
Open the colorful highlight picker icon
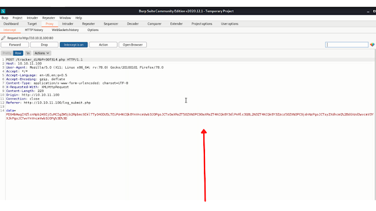coord(372,45)
